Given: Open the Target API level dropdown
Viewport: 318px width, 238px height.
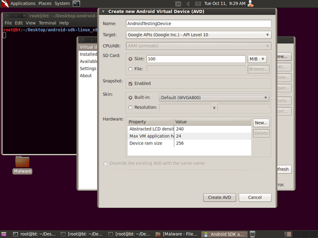Looking at the screenshot, I should point(198,35).
